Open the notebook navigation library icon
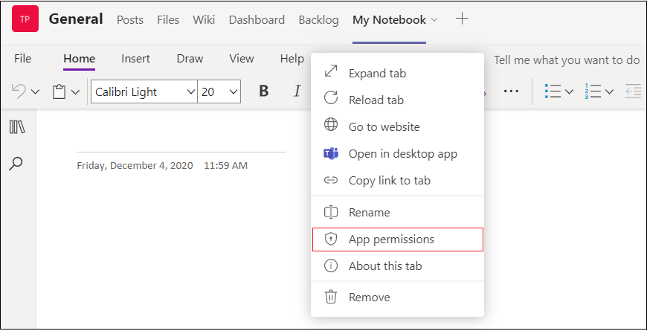 click(x=17, y=127)
